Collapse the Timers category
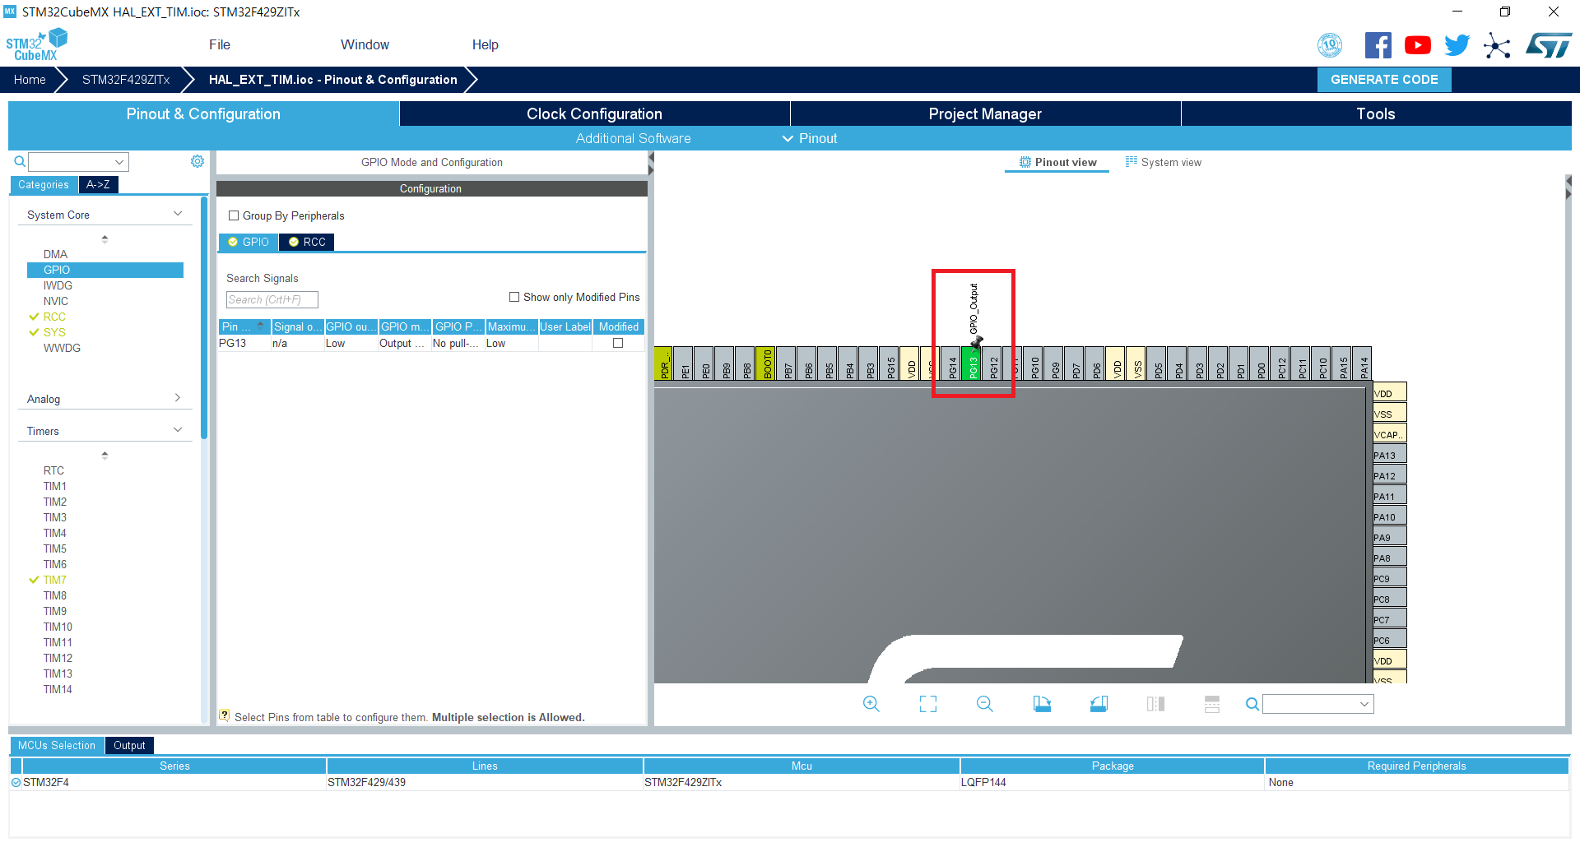This screenshot has width=1580, height=847. pos(178,430)
